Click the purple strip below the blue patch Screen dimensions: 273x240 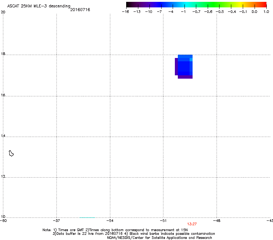tap(185, 77)
